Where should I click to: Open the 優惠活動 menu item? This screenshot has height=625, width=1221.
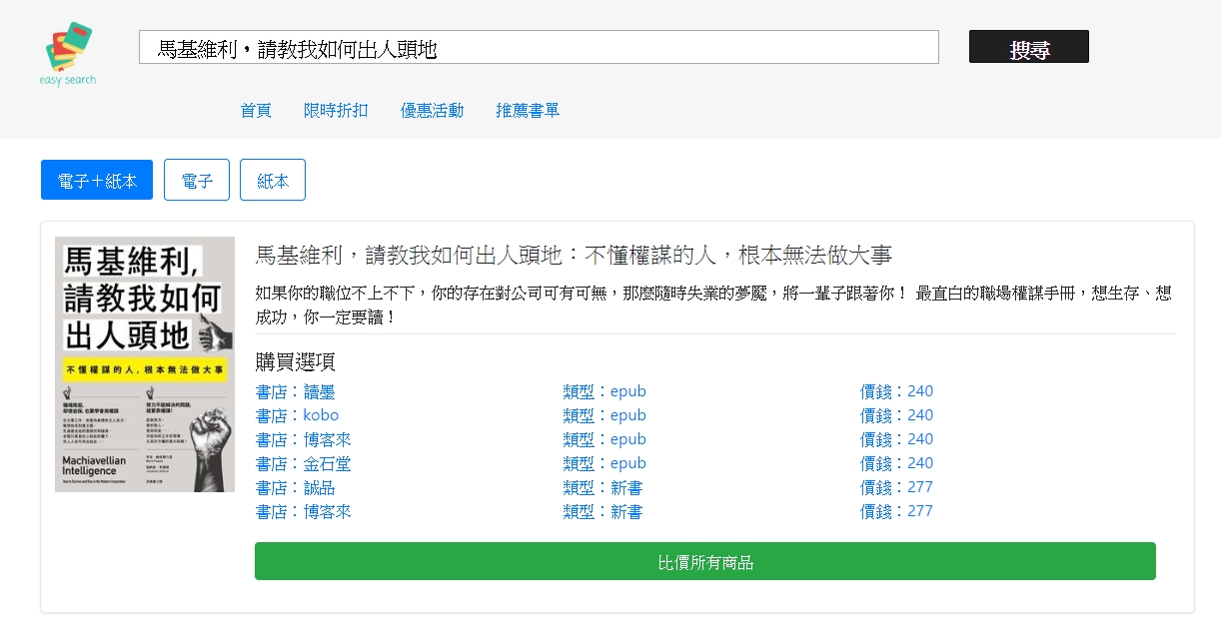click(x=432, y=111)
